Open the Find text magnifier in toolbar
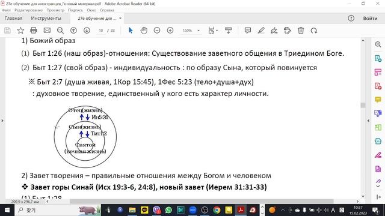Image resolution: width=385 pixels, height=216 pixels. pos(60,31)
